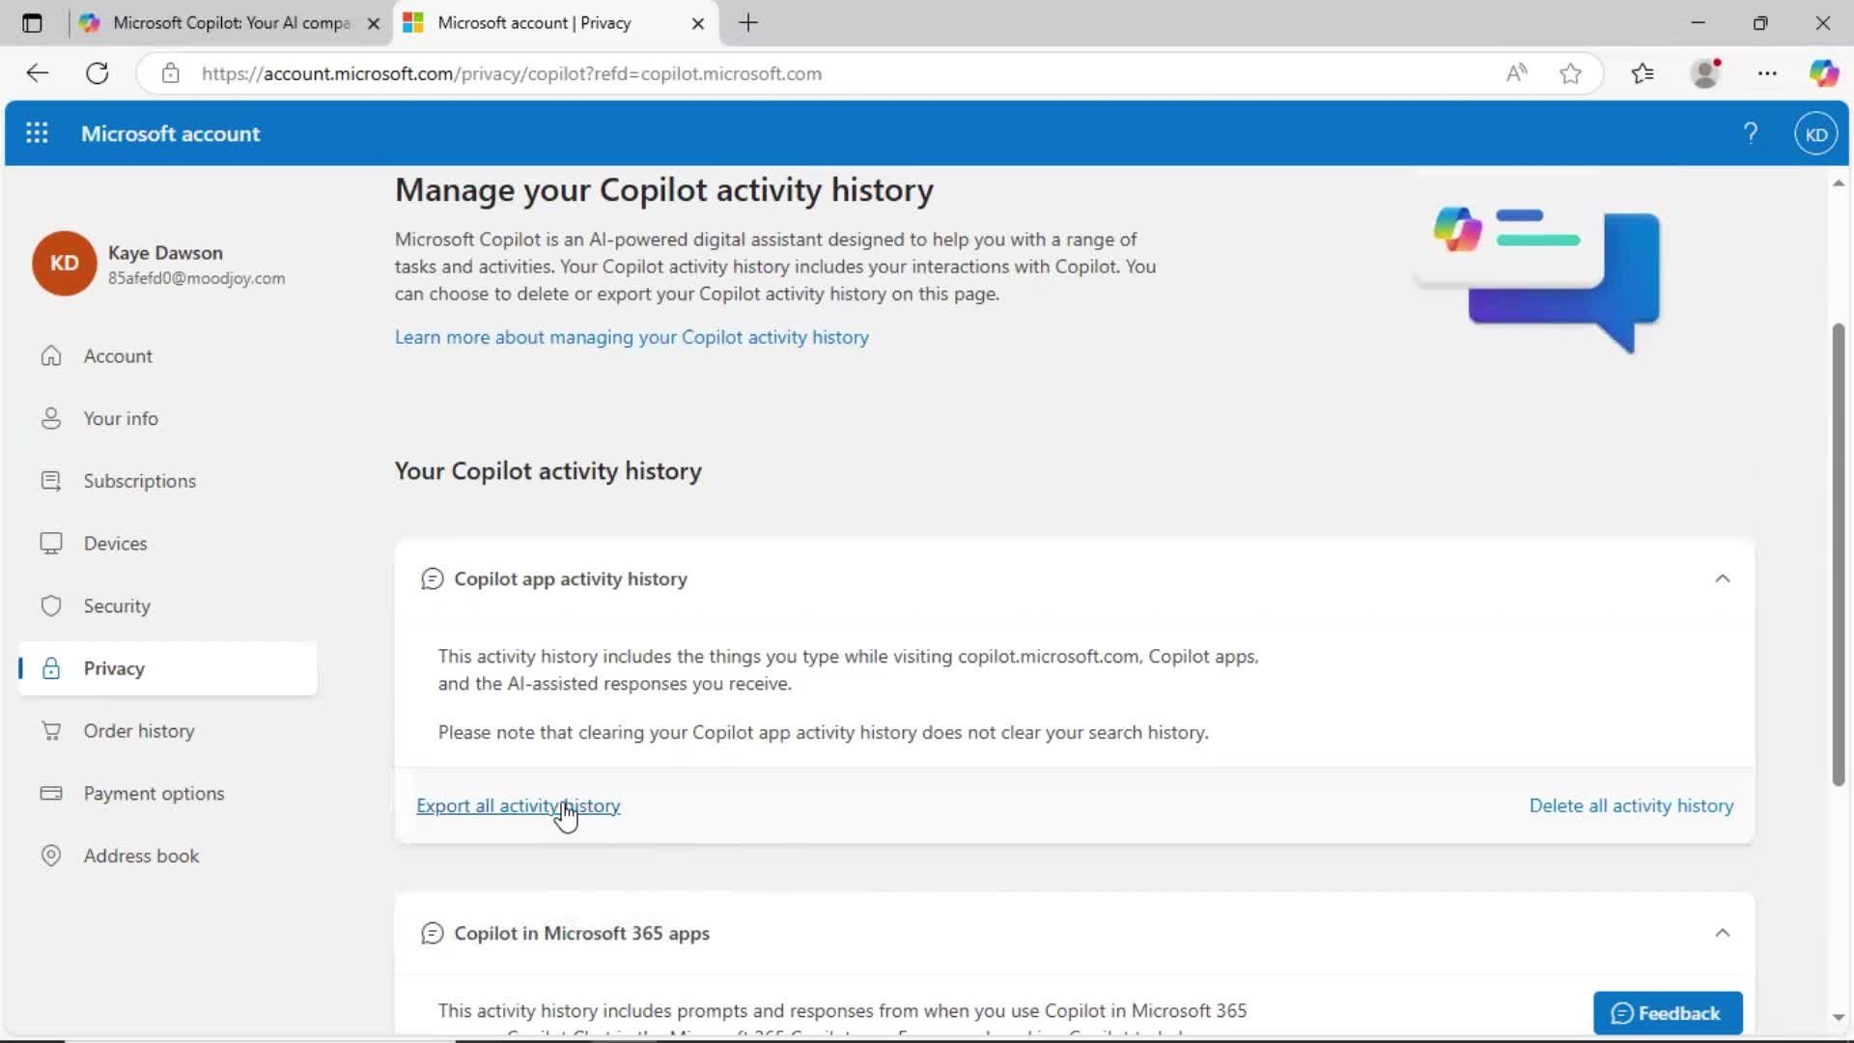
Task: Click the Copilot app activity history heading
Action: (571, 578)
